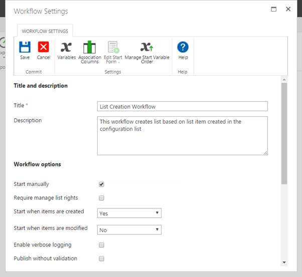Maximize the Workflow Settings dialog
Viewport: 302px width, 277px height.
pos(273,10)
